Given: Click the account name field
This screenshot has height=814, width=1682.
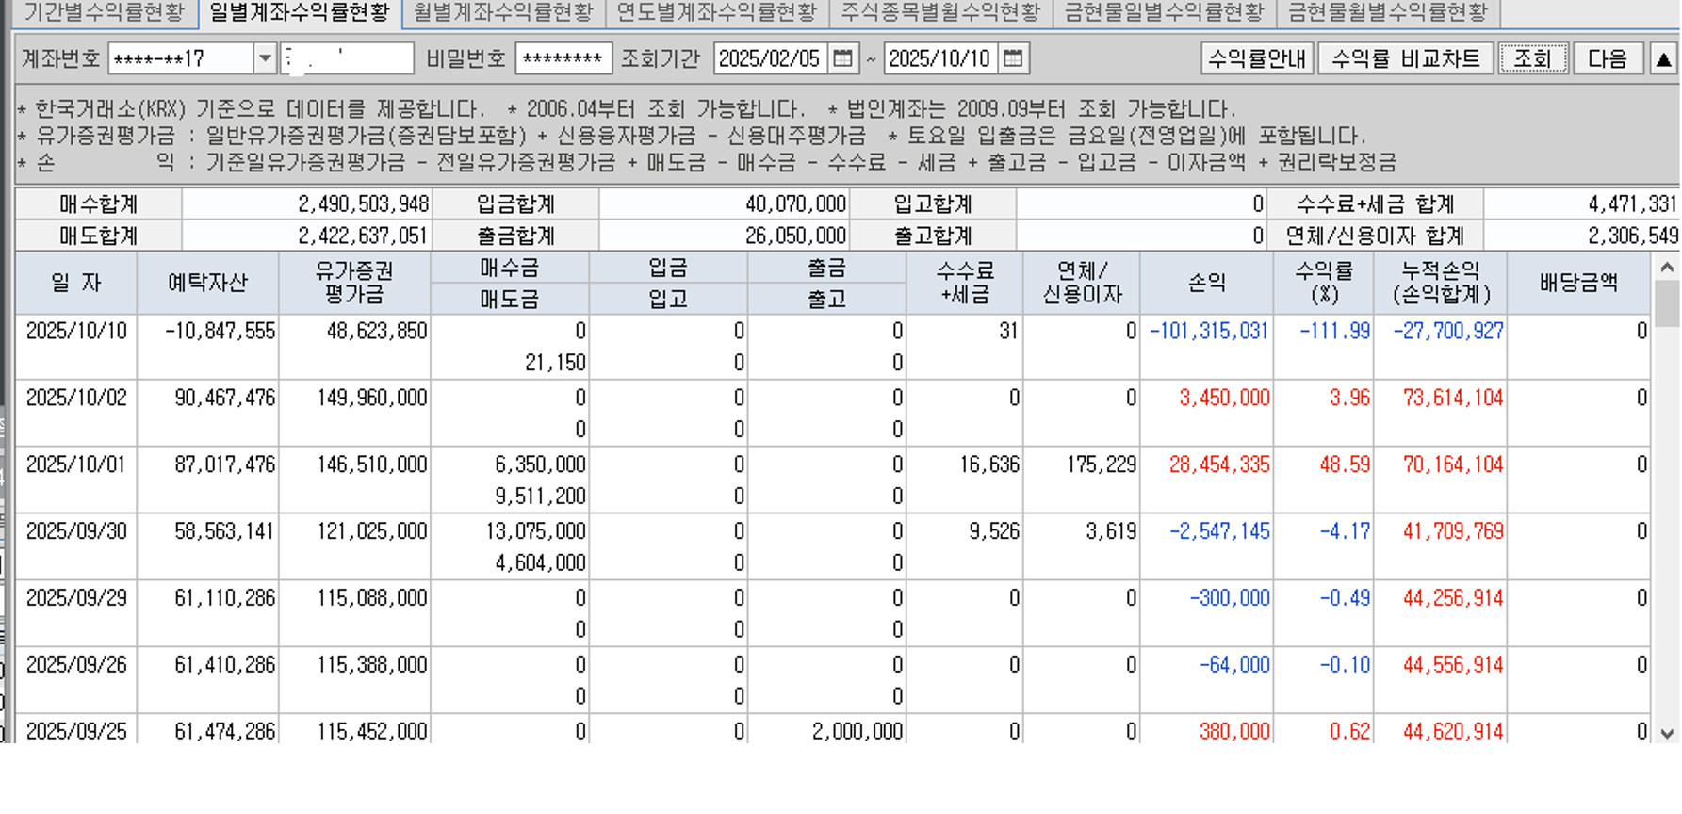Looking at the screenshot, I should click(x=347, y=58).
